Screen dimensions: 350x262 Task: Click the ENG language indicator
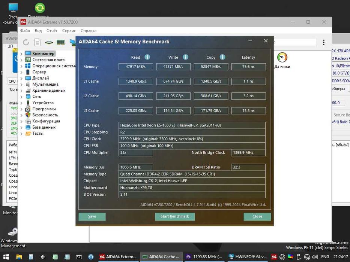325,257
